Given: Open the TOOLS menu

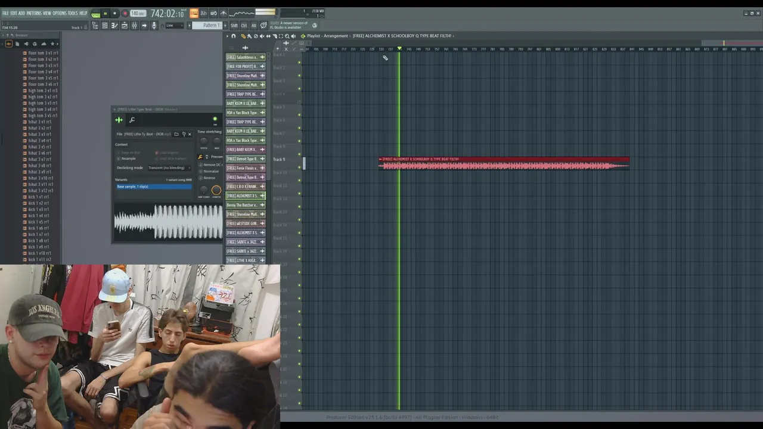Looking at the screenshot, I should pyautogui.click(x=73, y=13).
